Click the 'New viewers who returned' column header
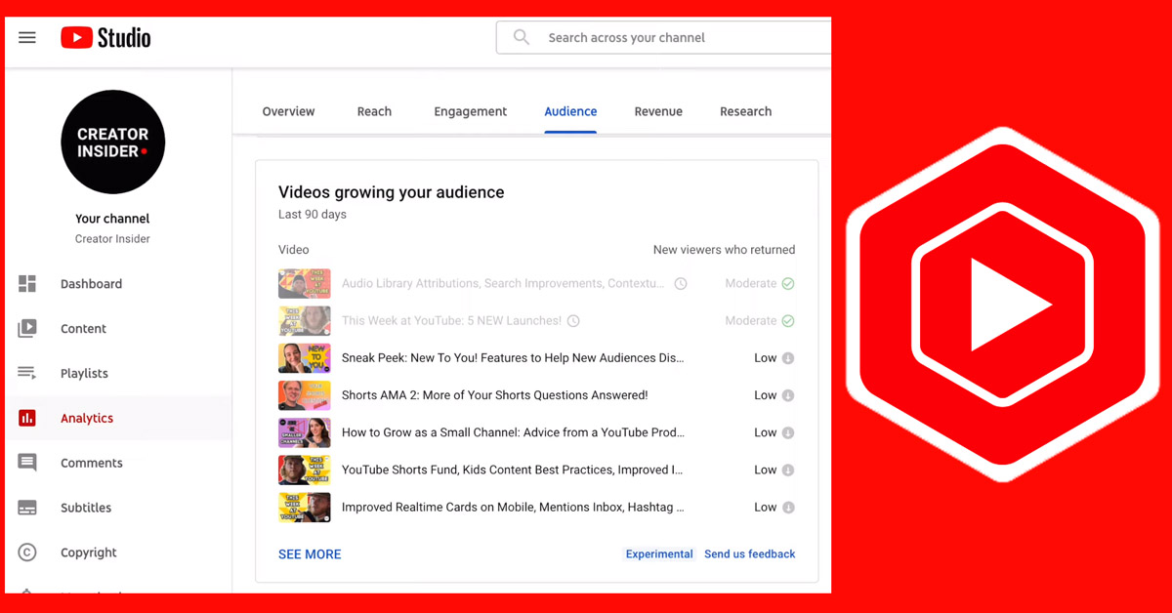 [724, 250]
